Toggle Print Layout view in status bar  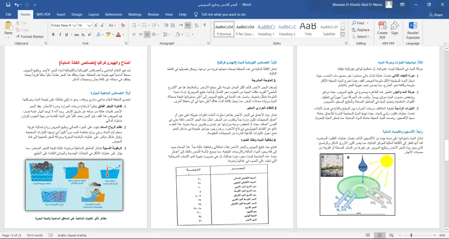[379, 235]
